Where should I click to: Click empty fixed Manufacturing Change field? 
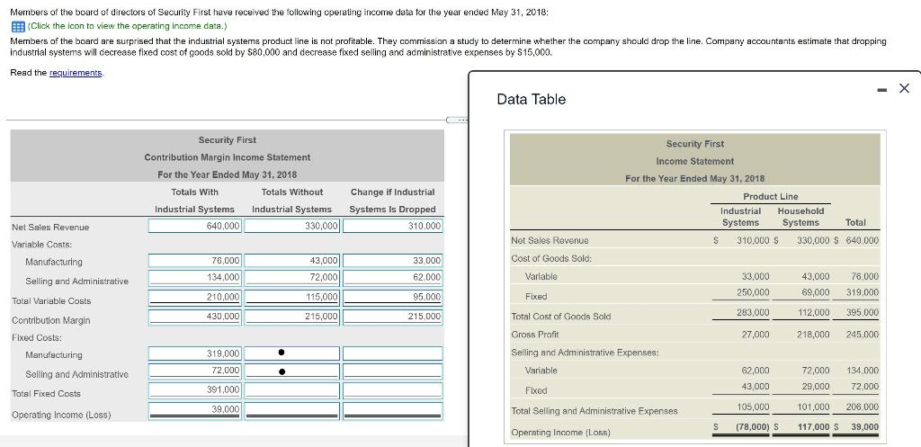pos(393,353)
